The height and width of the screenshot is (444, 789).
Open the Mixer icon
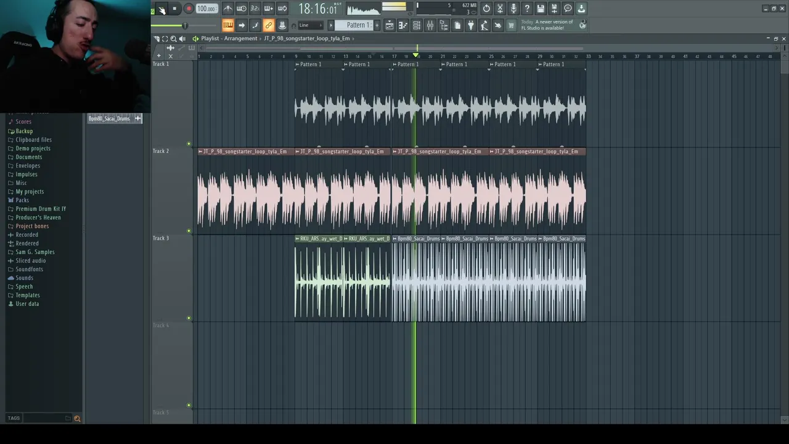(430, 25)
